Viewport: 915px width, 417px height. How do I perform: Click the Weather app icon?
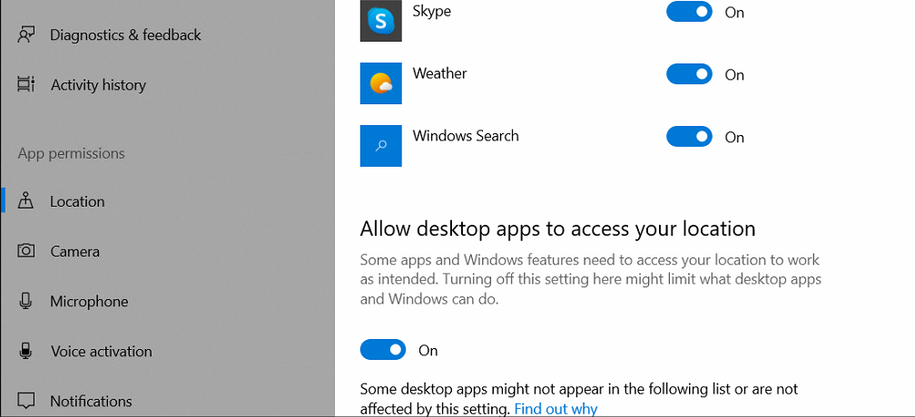(380, 83)
